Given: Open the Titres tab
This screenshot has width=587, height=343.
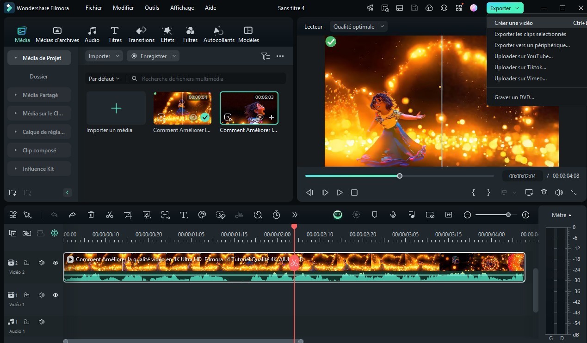Looking at the screenshot, I should click(x=115, y=35).
